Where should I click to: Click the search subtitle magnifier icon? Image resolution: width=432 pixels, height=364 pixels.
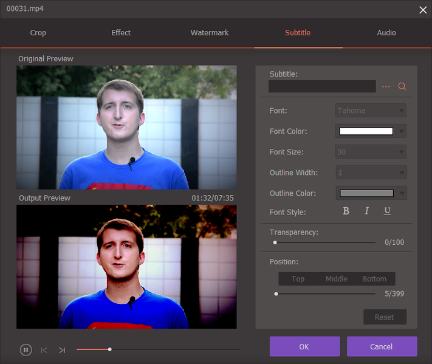coord(402,87)
